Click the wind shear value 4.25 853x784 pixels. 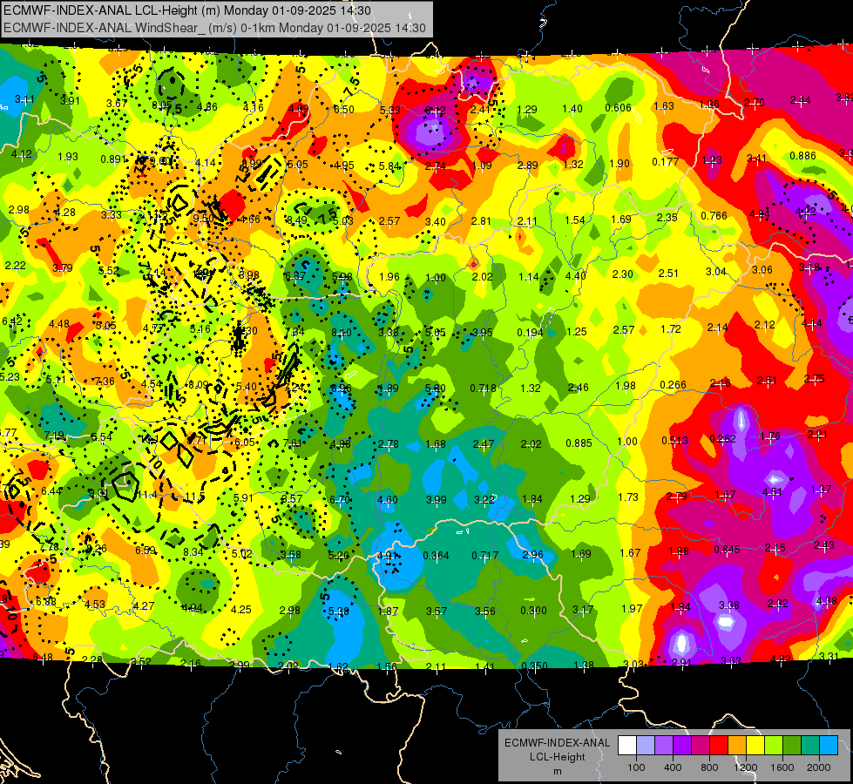coord(241,610)
